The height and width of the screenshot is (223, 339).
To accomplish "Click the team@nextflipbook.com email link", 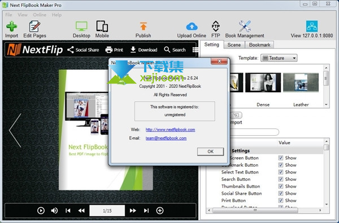I will pos(166,138).
